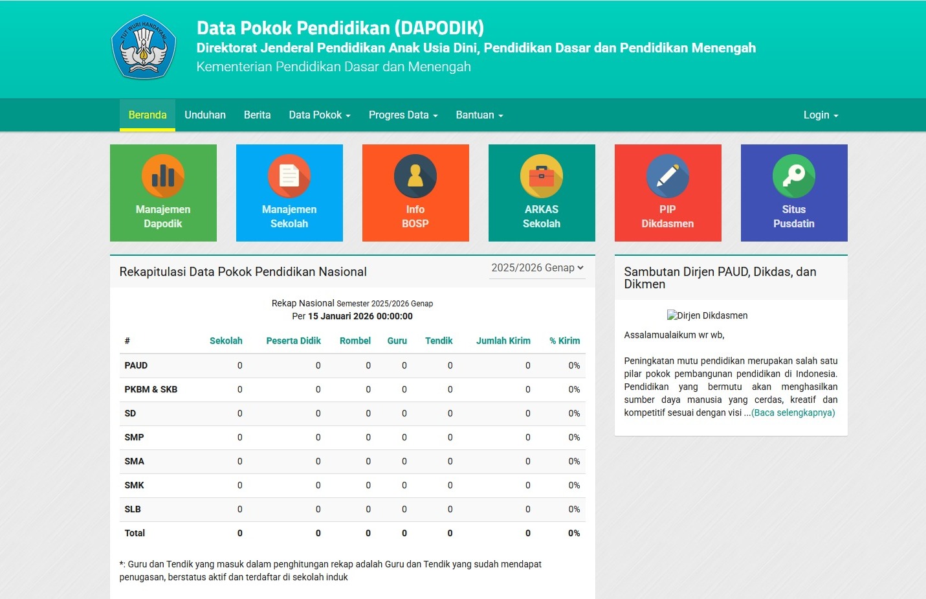Click the Baca selengkapnya link
This screenshot has width=926, height=599.
793,413
